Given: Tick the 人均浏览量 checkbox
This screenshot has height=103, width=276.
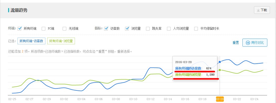Looking at the screenshot, I should pyautogui.click(x=169, y=28).
